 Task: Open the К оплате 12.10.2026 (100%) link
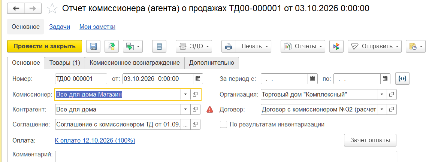point(95,141)
